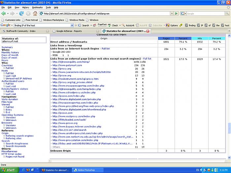Open HTTP Error codes link

click(x=11, y=154)
